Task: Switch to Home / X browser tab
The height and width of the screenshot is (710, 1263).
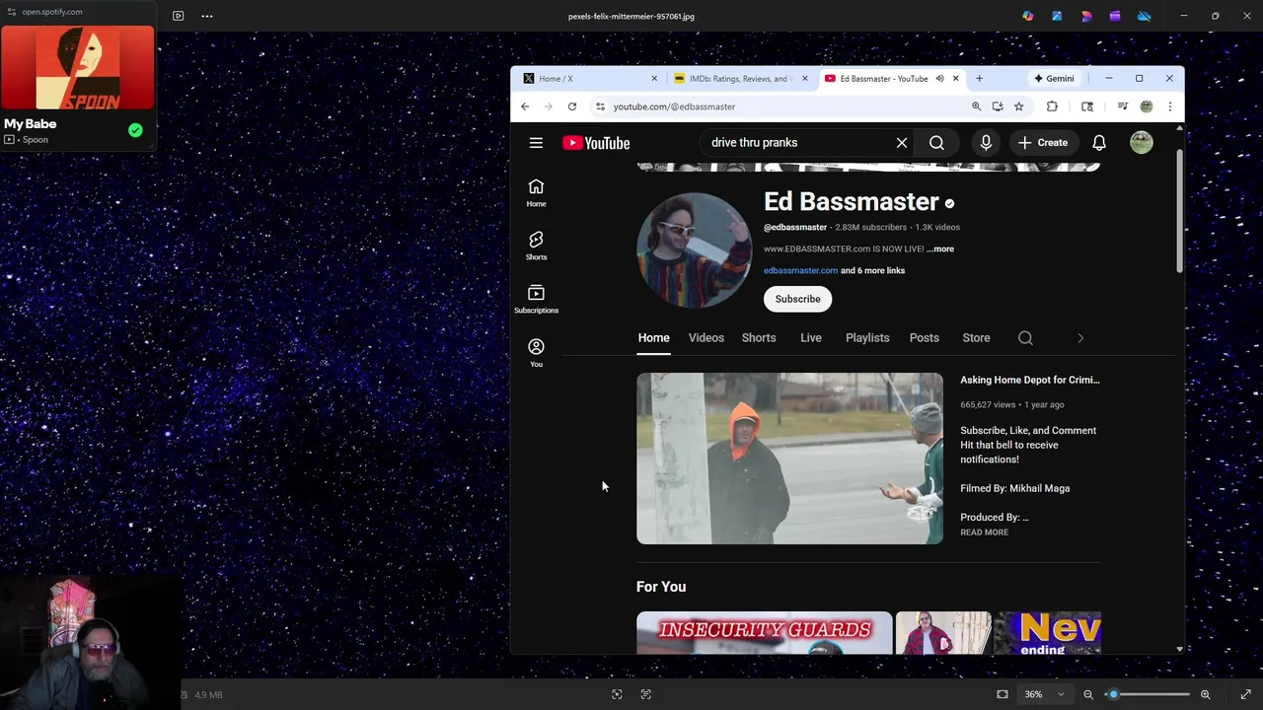Action: 588,78
